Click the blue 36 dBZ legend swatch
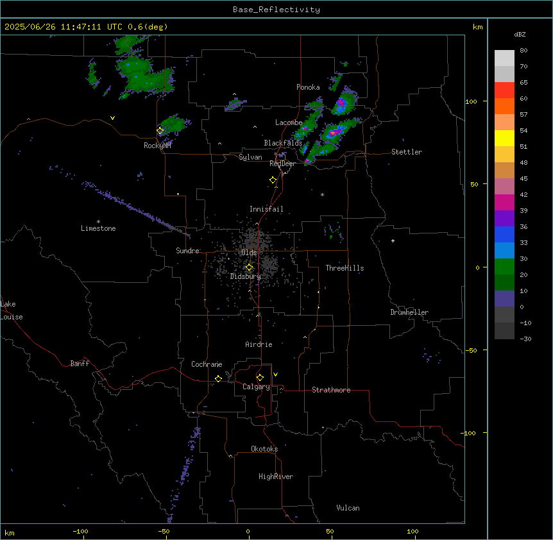 click(x=504, y=234)
